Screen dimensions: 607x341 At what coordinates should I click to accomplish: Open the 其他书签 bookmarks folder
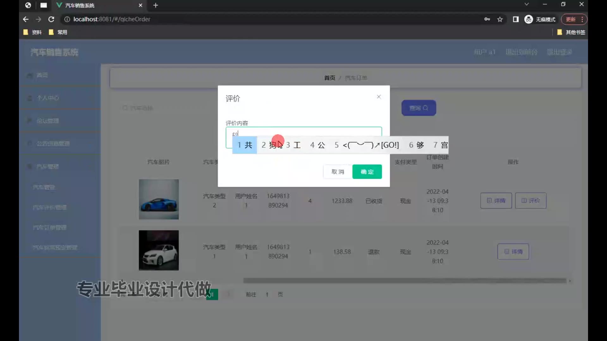coord(571,32)
